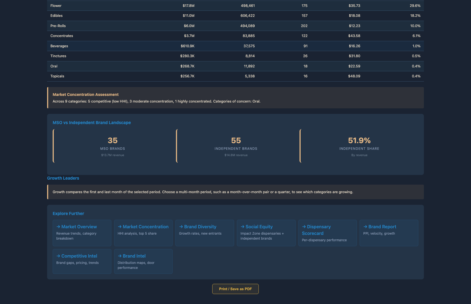Click the $48.09 Topicals price value

(354, 76)
